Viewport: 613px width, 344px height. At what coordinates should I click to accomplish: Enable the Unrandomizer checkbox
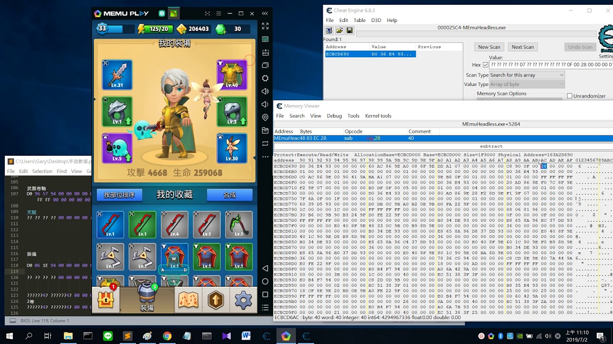pos(569,96)
